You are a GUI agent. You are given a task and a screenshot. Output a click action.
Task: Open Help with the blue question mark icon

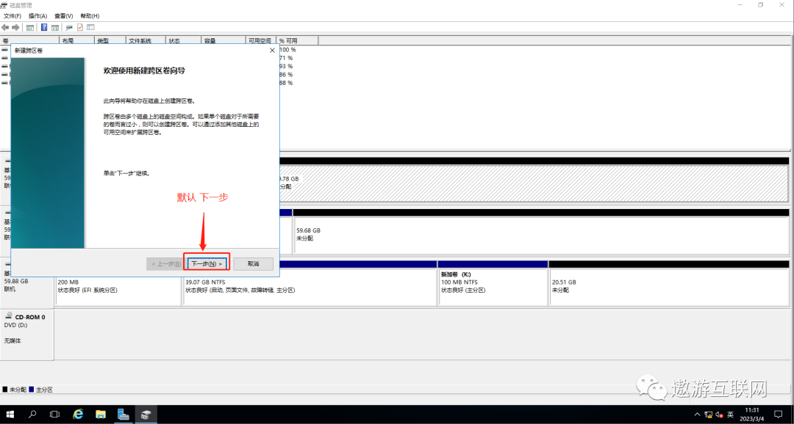coord(45,27)
